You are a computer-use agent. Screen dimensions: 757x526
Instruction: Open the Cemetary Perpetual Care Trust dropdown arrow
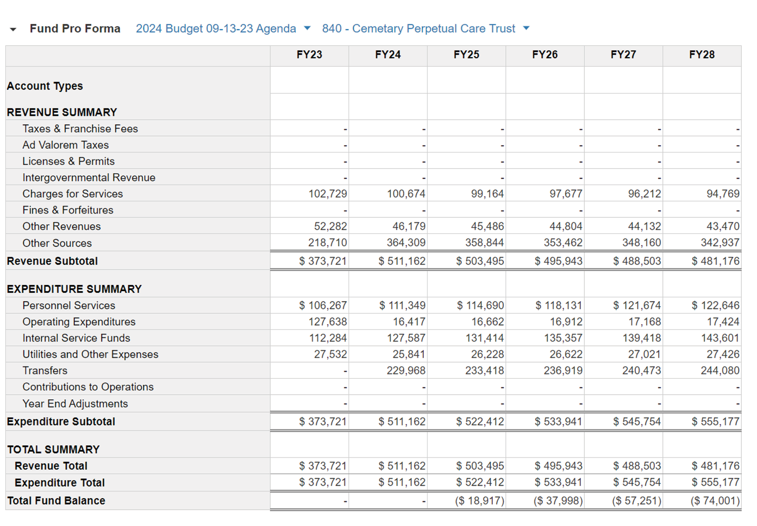[526, 28]
